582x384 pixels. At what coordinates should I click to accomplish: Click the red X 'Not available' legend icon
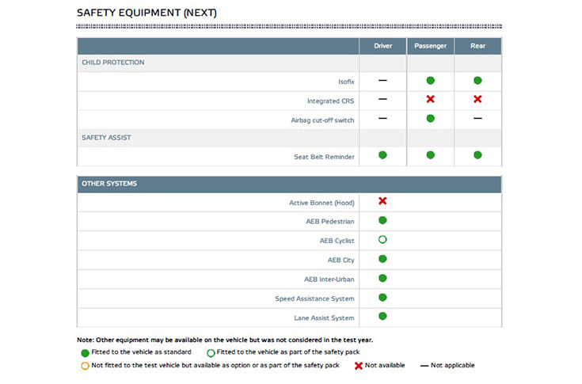(x=358, y=366)
